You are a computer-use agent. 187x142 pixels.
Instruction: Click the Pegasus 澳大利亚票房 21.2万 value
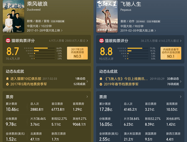[x=128, y=140]
